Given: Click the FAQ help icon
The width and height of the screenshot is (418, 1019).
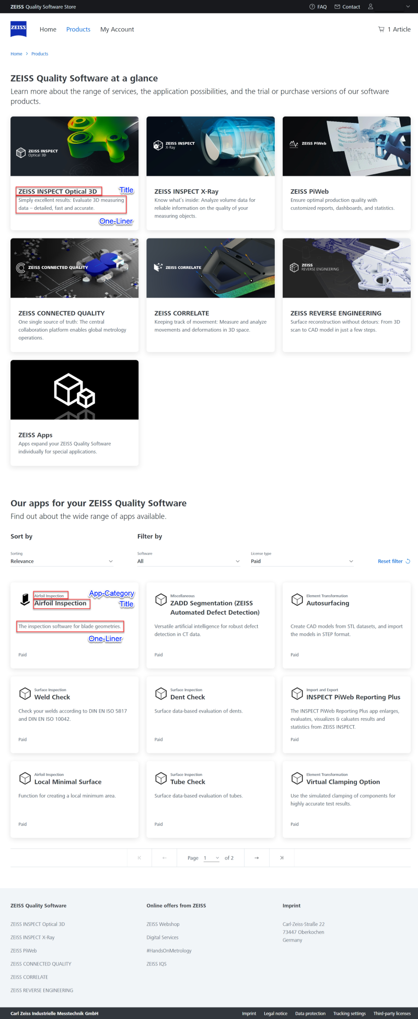Looking at the screenshot, I should pyautogui.click(x=312, y=7).
